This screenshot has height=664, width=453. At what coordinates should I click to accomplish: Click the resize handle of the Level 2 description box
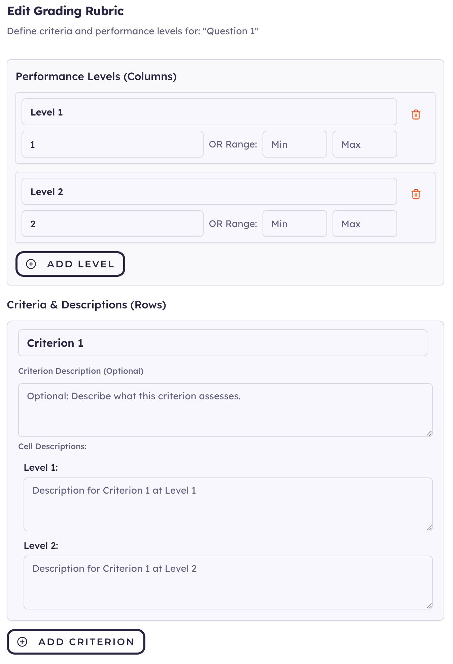429,606
